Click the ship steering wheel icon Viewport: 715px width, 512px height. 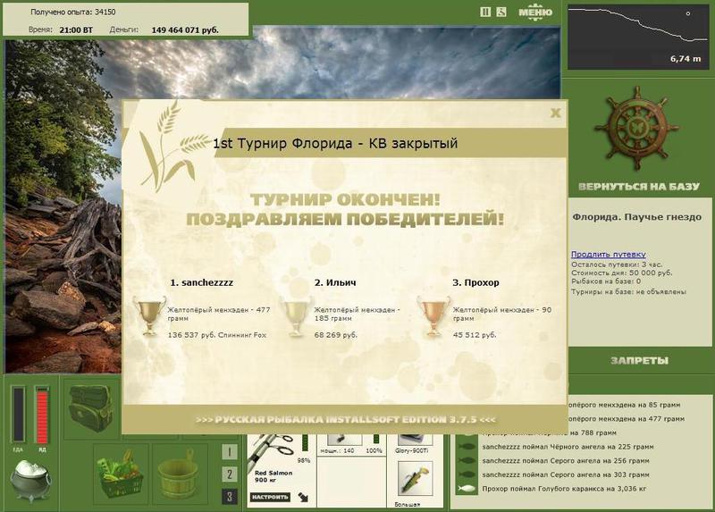[x=636, y=128]
